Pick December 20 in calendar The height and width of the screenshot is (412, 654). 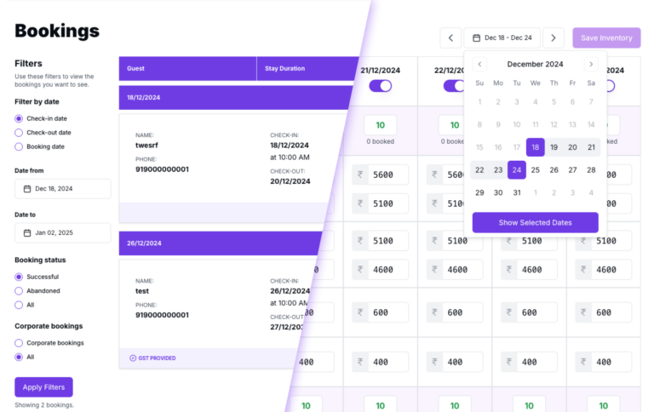pos(572,147)
